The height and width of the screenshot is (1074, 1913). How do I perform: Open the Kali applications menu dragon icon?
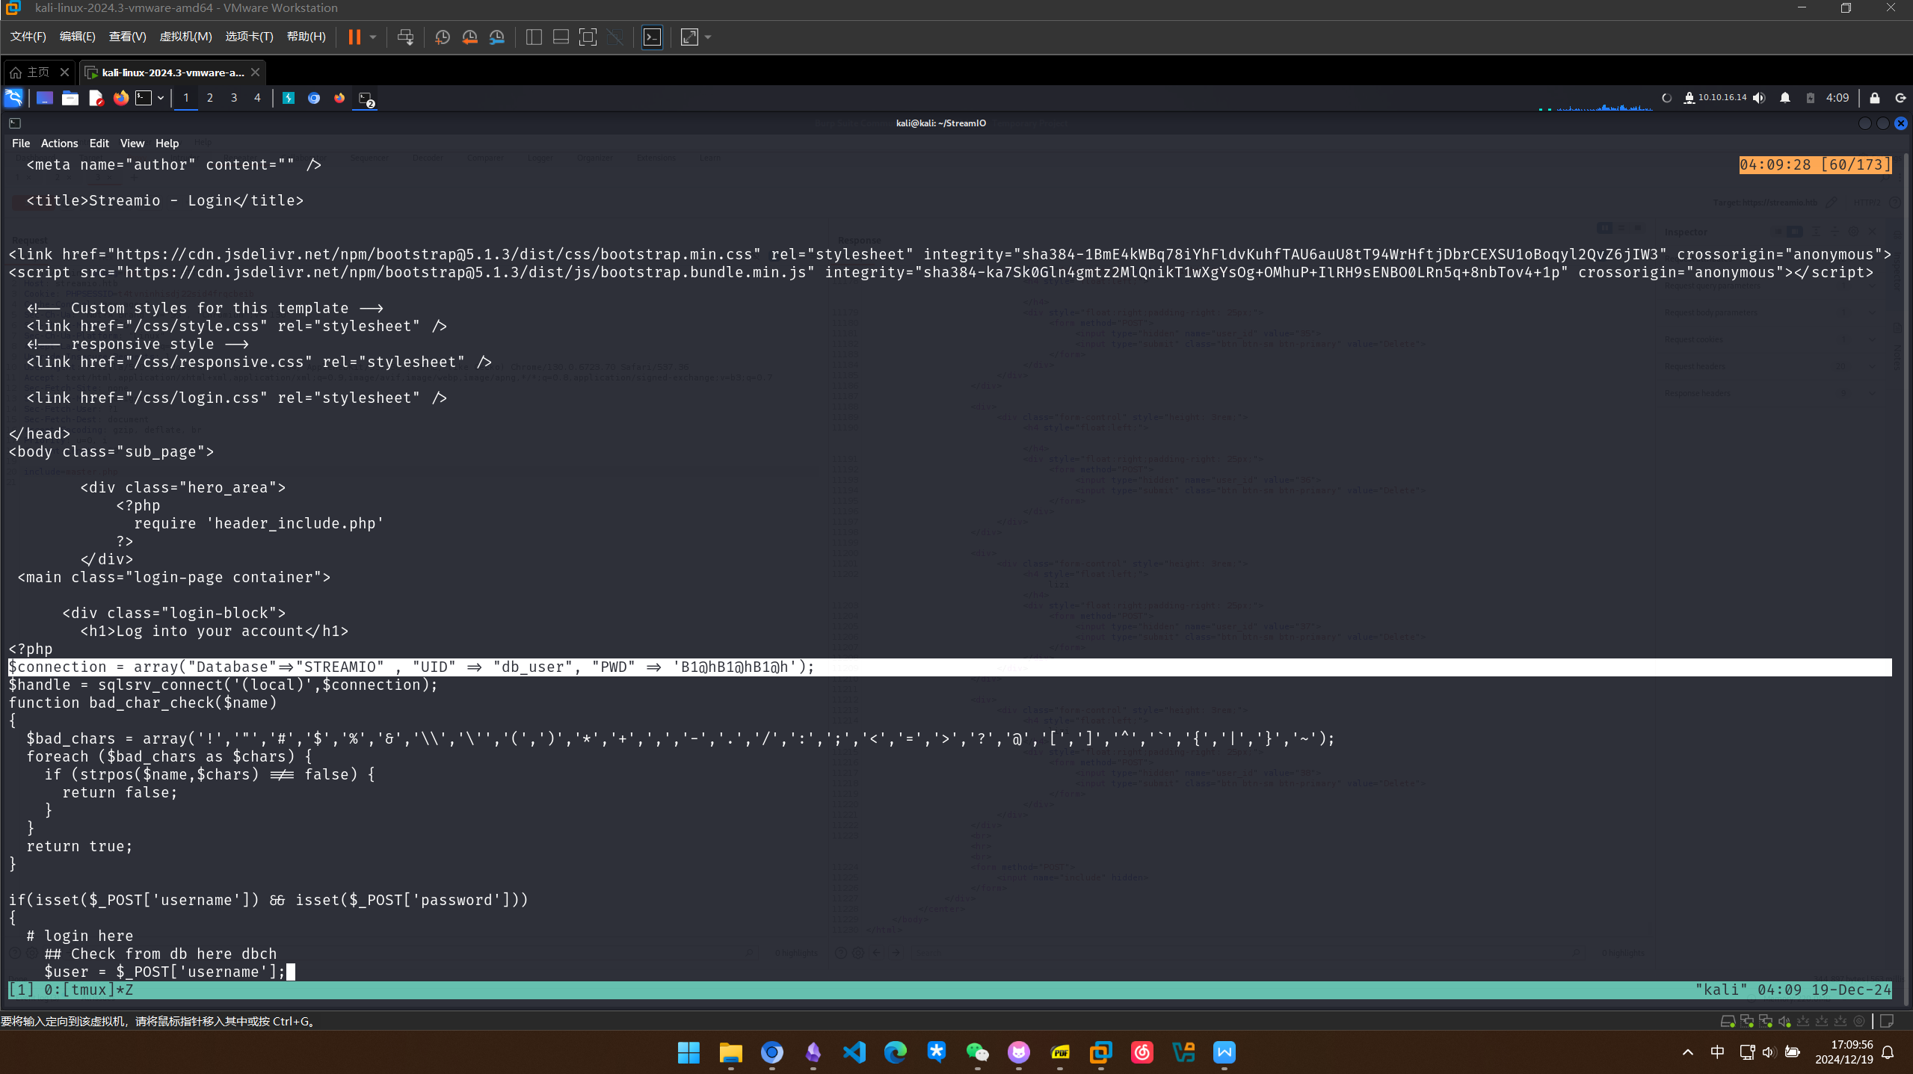click(x=13, y=98)
